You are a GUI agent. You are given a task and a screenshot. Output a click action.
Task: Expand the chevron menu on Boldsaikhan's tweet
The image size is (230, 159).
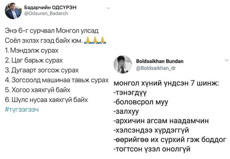coord(226,60)
